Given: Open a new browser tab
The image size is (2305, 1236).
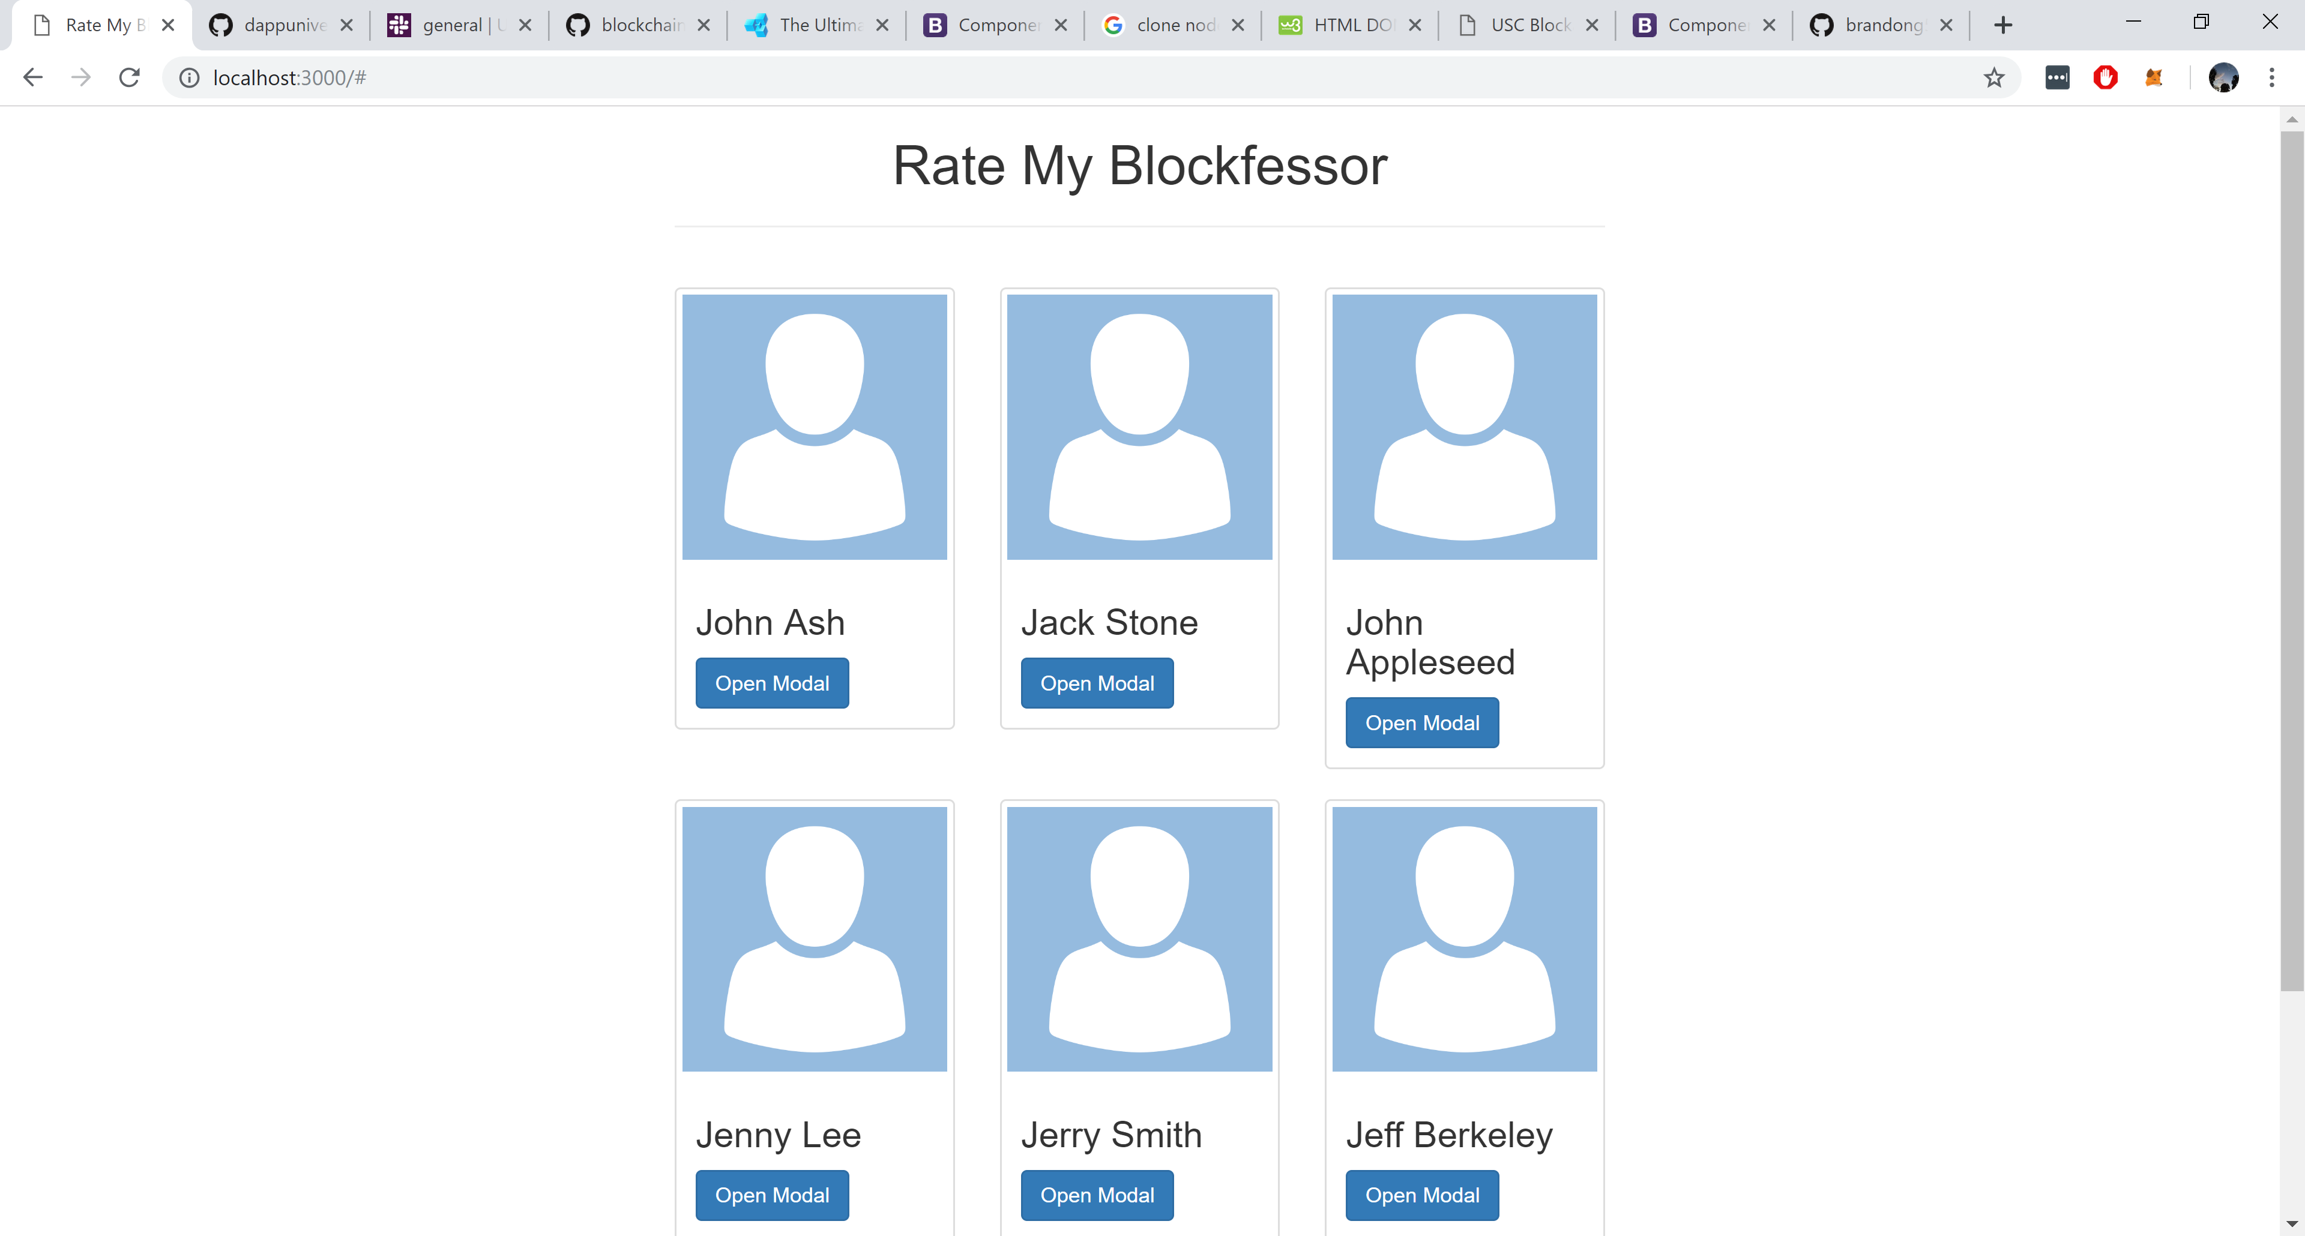Looking at the screenshot, I should point(2004,25).
